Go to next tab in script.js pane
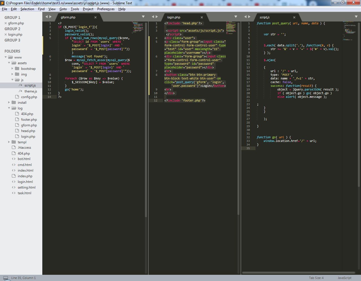This screenshot has width=361, height=281. coord(249,17)
